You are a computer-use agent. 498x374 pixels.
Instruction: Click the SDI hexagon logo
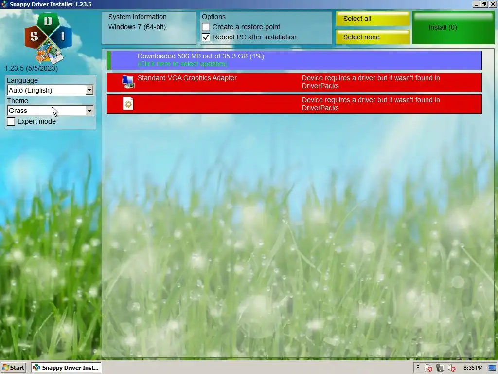click(x=48, y=38)
